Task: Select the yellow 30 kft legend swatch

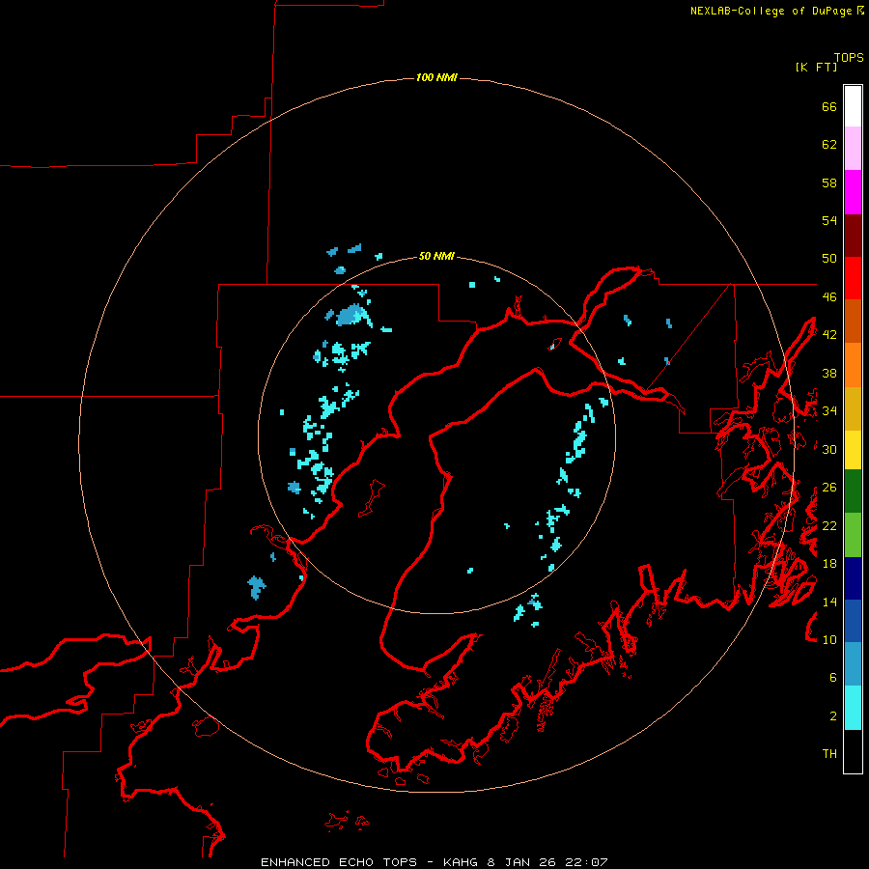Action: click(x=853, y=450)
